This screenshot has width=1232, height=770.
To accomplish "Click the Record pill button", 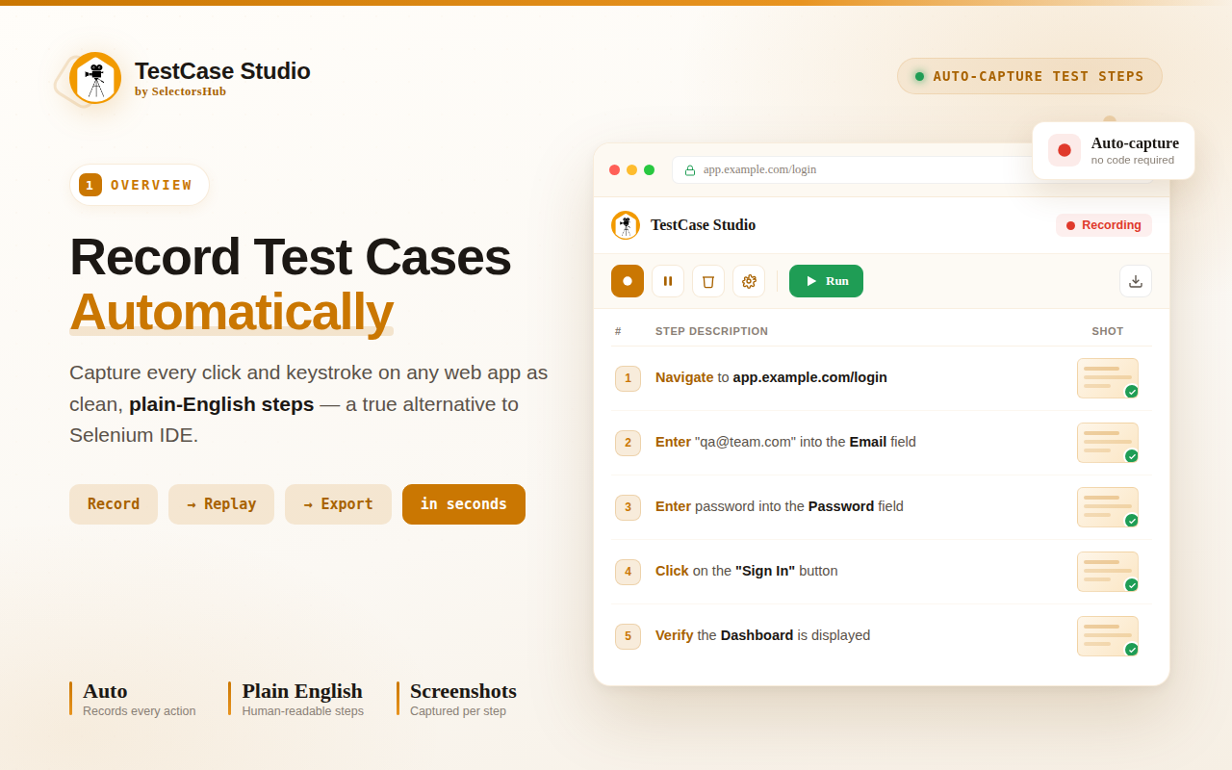I will [x=114, y=504].
